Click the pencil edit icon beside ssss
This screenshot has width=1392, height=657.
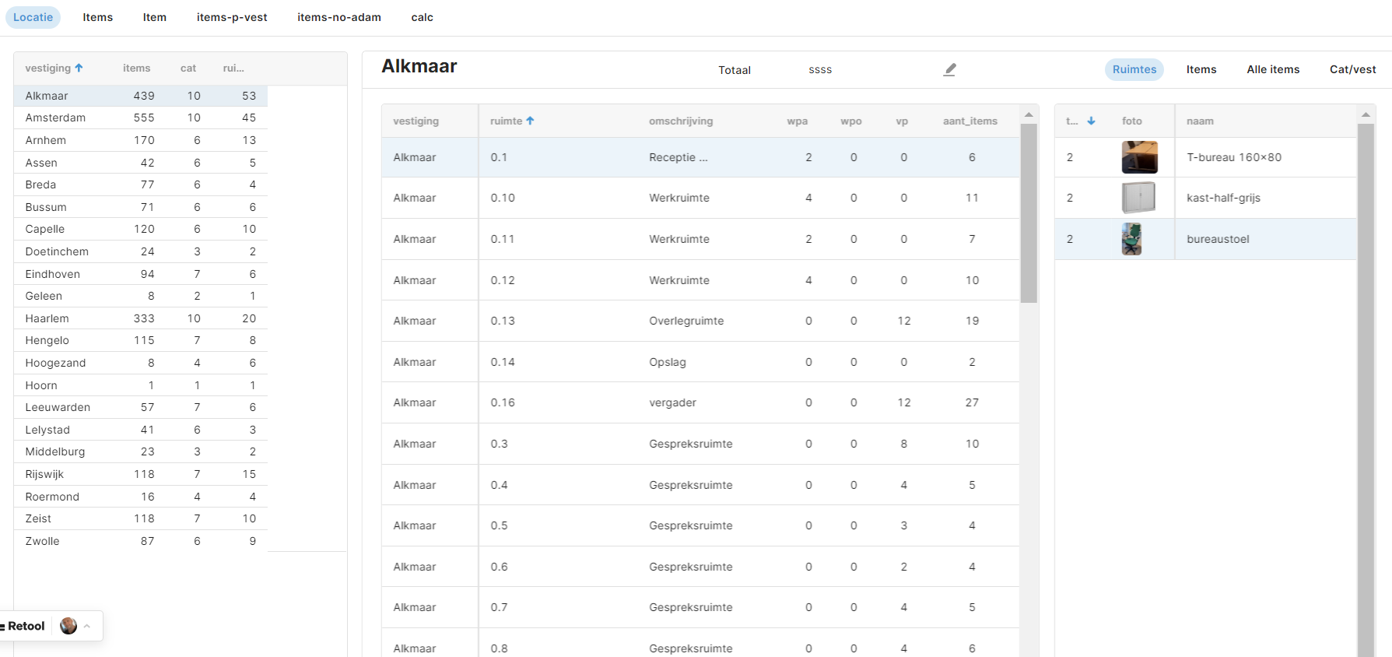click(949, 69)
